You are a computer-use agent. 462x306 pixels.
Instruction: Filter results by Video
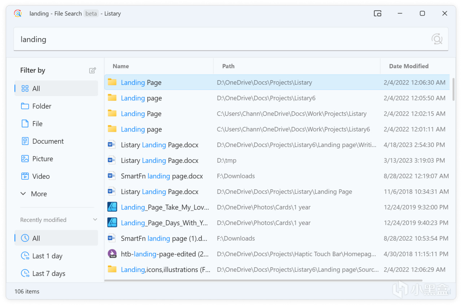click(41, 176)
